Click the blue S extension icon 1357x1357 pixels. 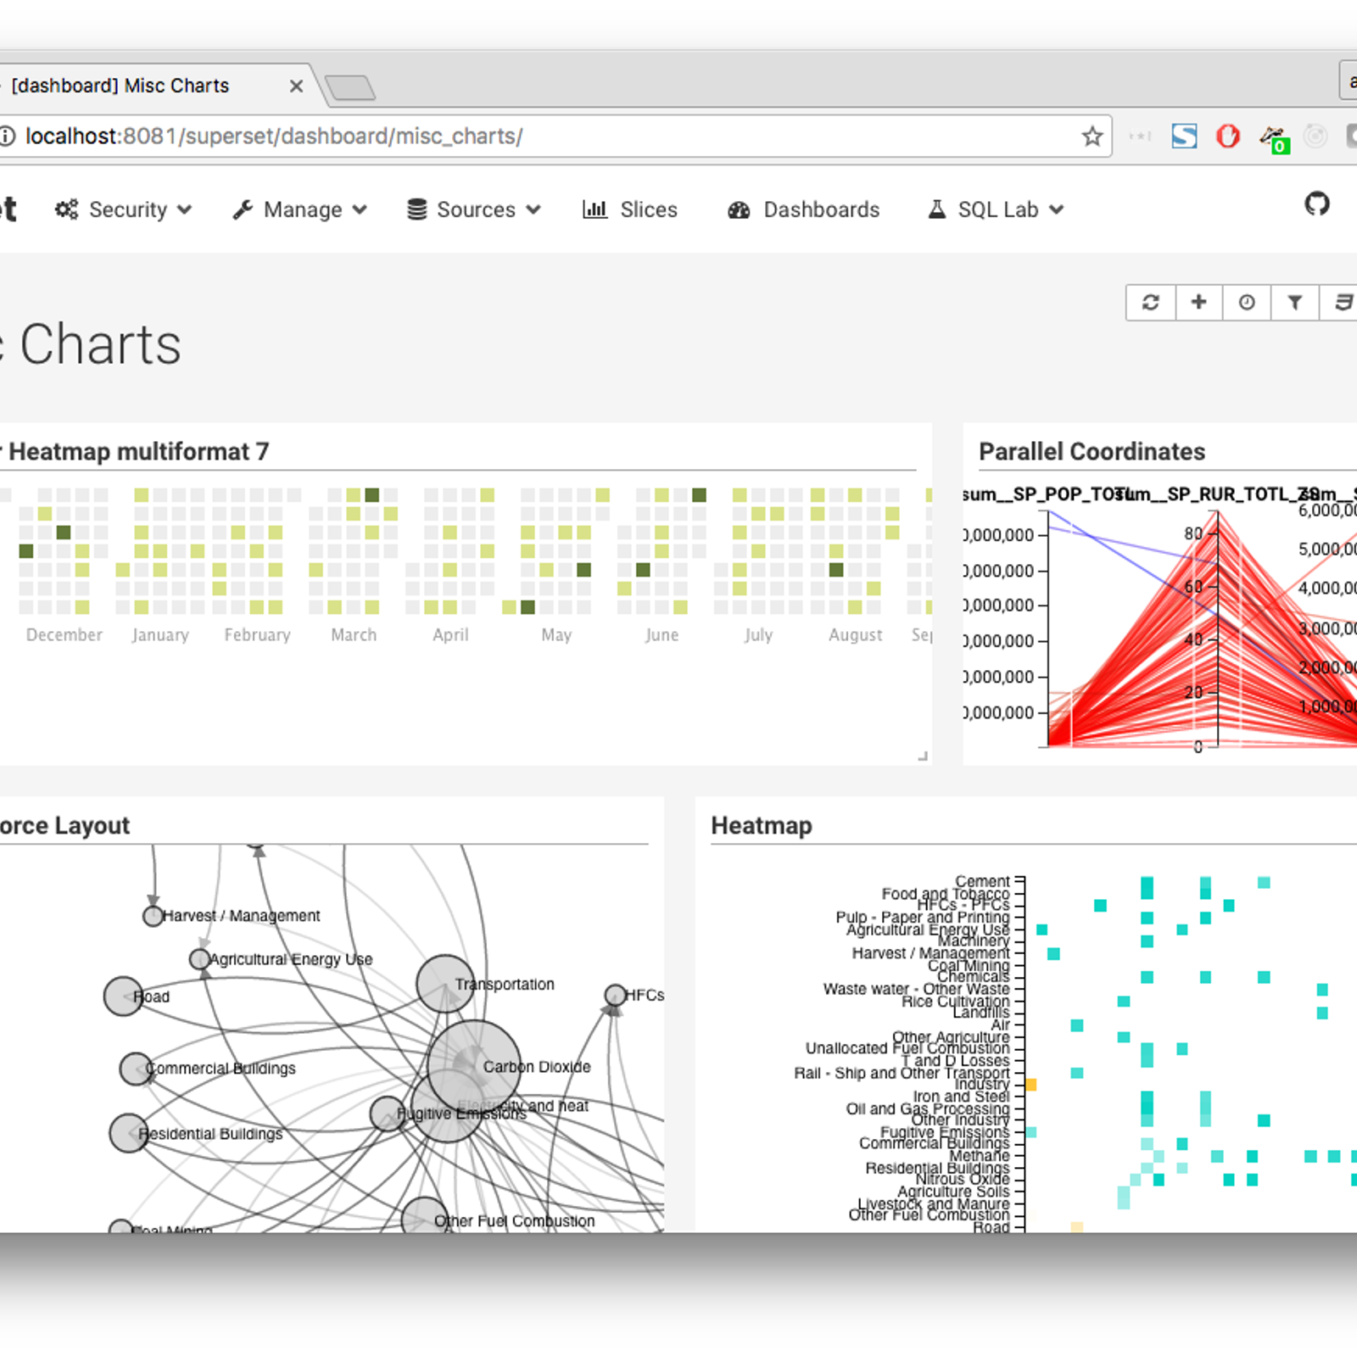point(1184,136)
